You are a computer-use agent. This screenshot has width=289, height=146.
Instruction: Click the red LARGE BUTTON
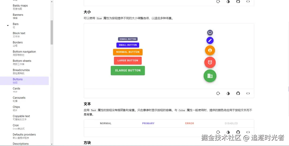point(128,61)
